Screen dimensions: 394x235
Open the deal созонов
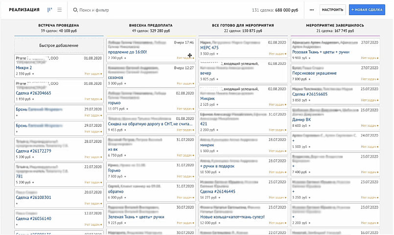click(x=116, y=78)
